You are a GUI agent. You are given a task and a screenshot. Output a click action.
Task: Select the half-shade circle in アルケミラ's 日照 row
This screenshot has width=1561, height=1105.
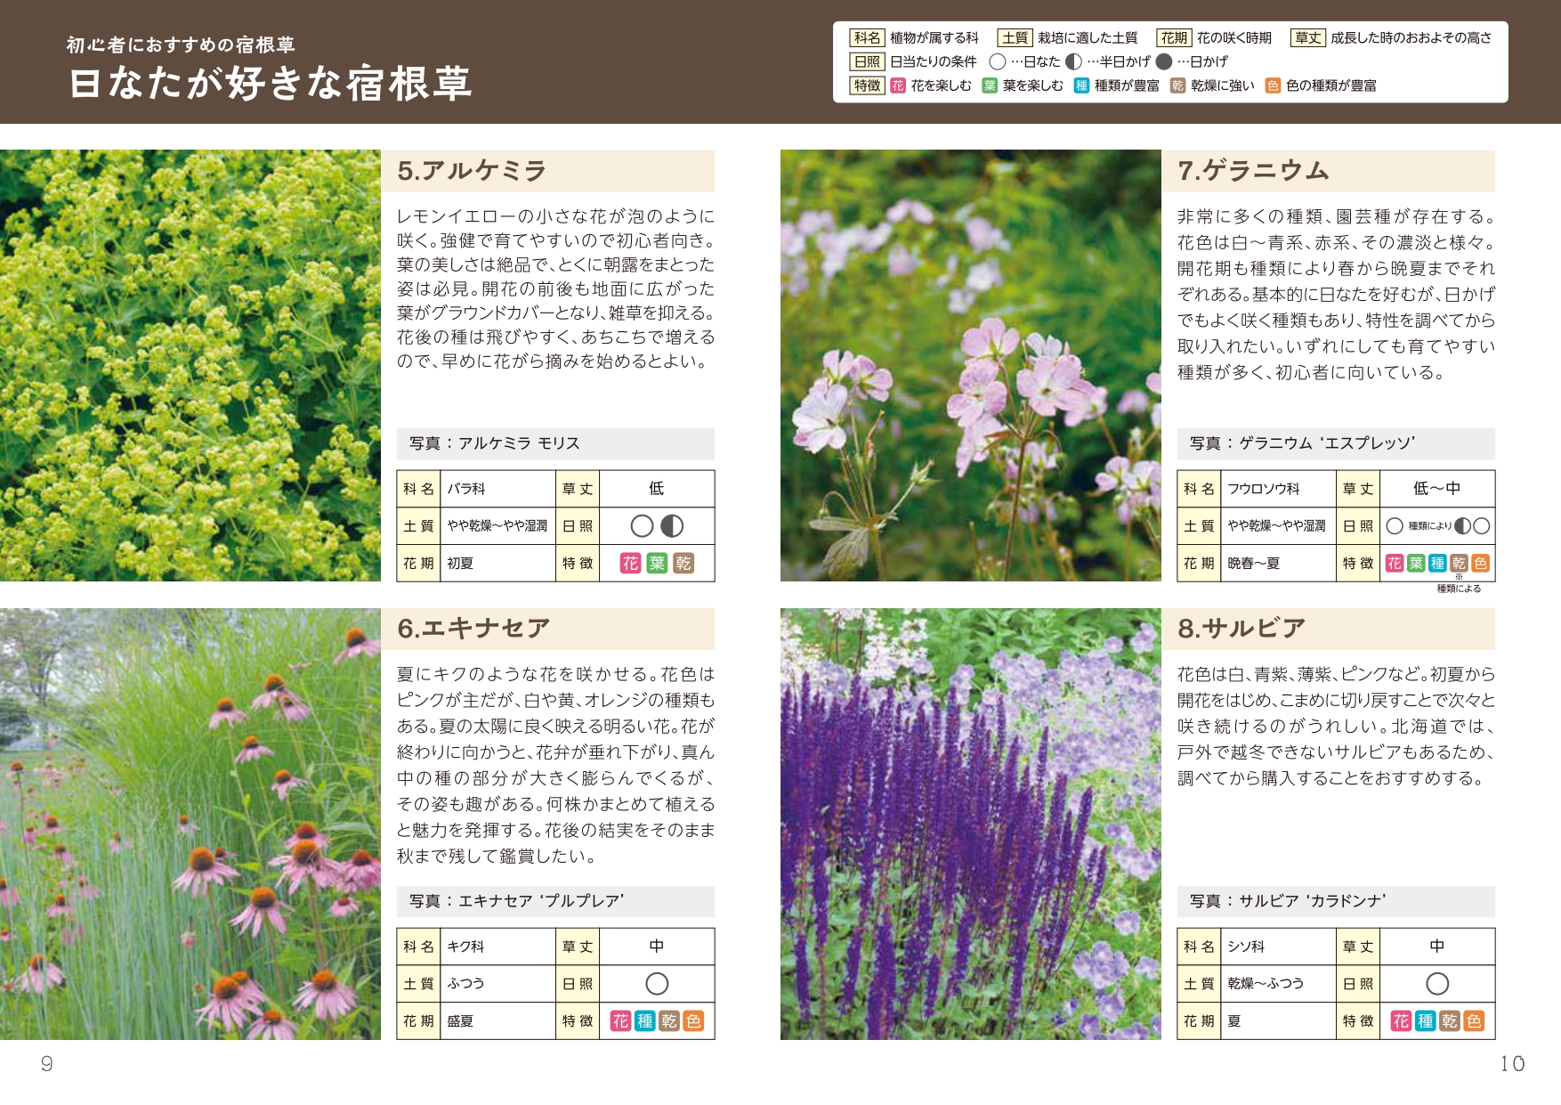click(673, 526)
